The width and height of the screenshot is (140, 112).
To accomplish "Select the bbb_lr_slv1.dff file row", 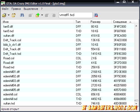I will point(68,45).
